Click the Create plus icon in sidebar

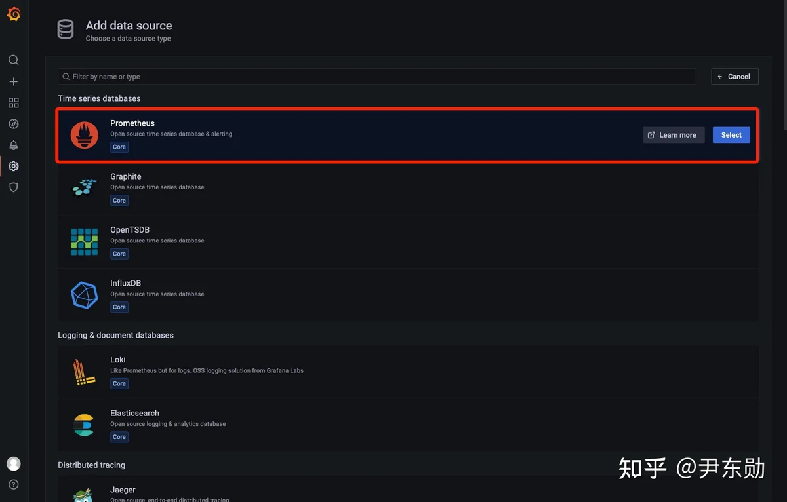click(x=13, y=81)
